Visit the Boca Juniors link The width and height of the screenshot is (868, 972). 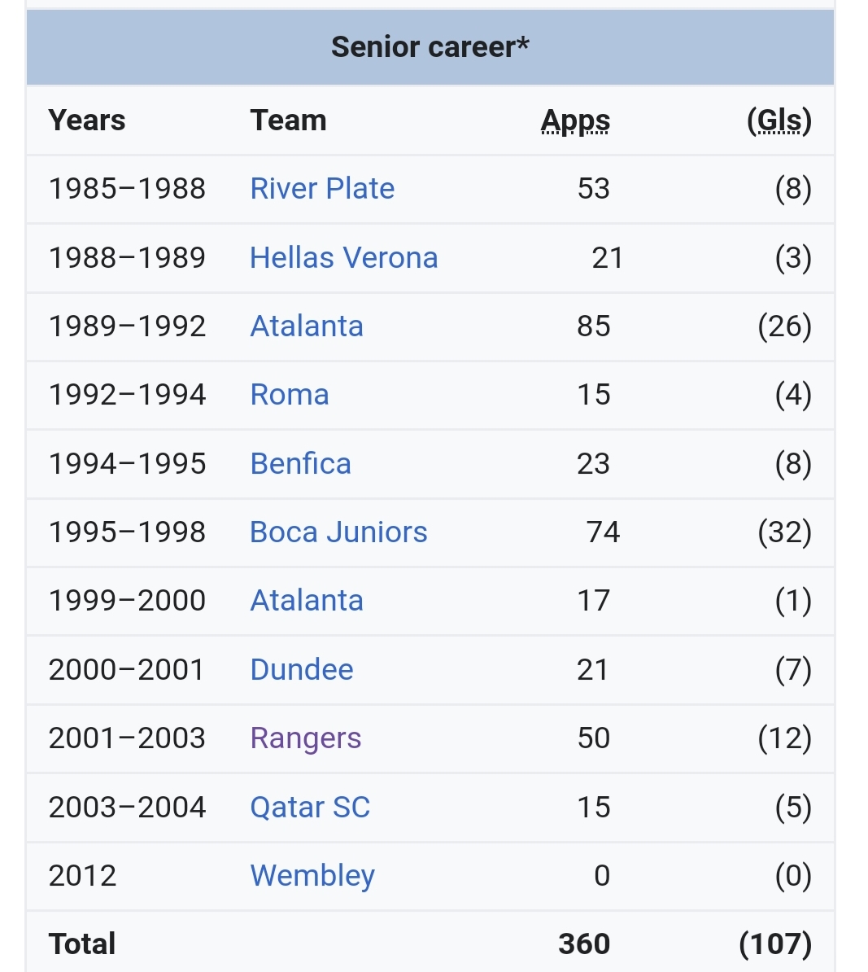338,532
